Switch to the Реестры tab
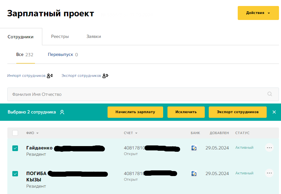Viewport: 281px width, 194px height. (60, 37)
